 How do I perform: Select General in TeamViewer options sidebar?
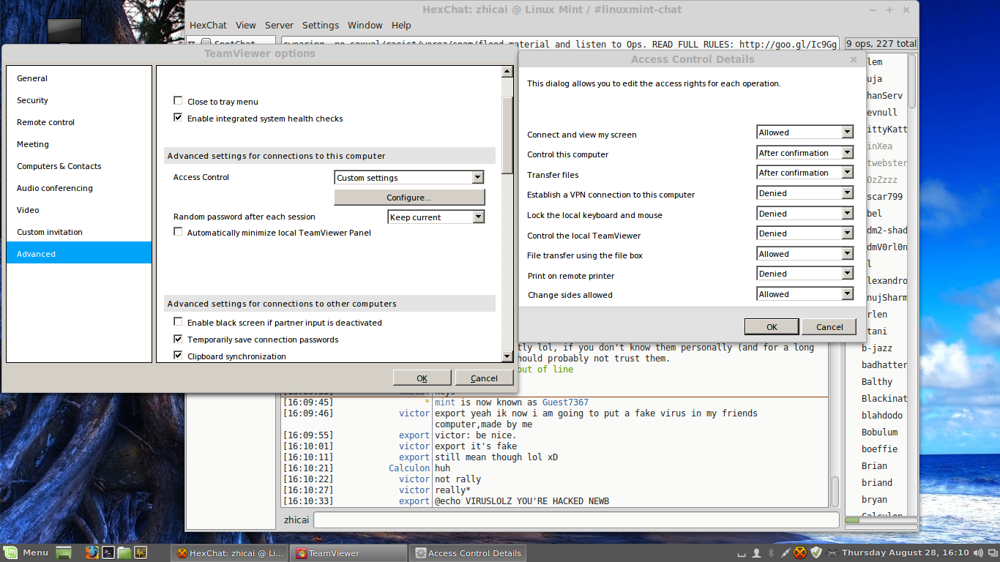[79, 78]
